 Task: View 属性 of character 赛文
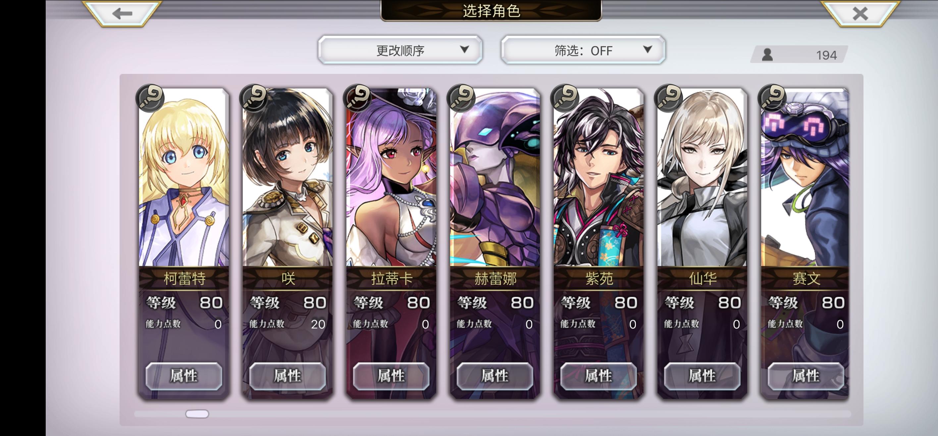coord(806,376)
